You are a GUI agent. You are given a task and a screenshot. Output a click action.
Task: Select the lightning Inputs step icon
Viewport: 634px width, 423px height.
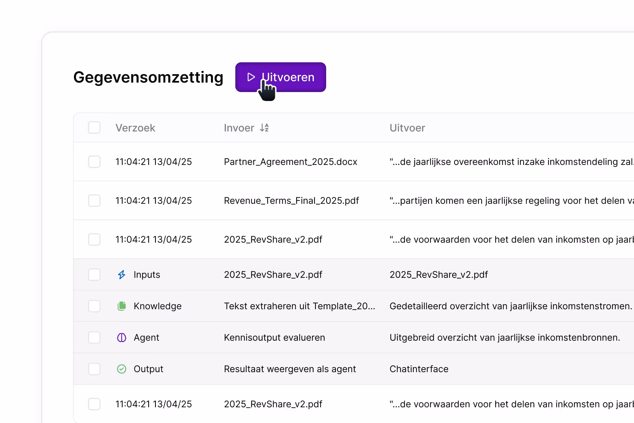coord(121,275)
